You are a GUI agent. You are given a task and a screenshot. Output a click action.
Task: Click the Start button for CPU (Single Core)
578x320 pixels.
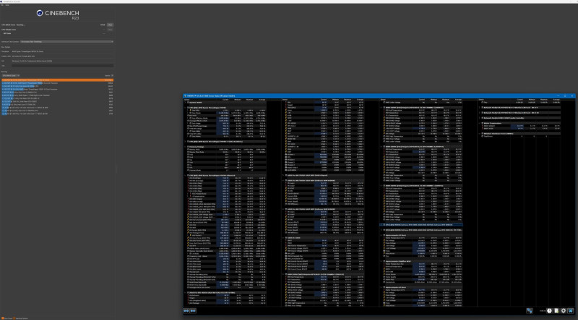tap(110, 30)
